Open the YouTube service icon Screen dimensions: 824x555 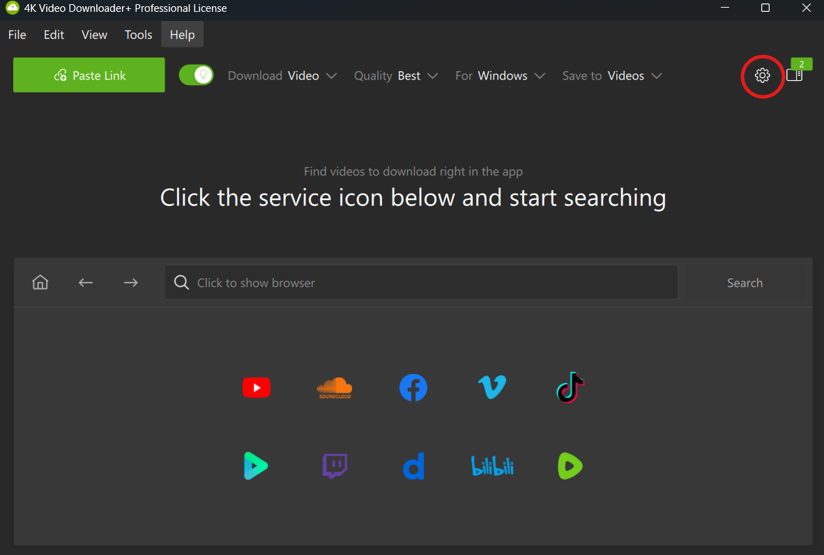click(x=256, y=388)
